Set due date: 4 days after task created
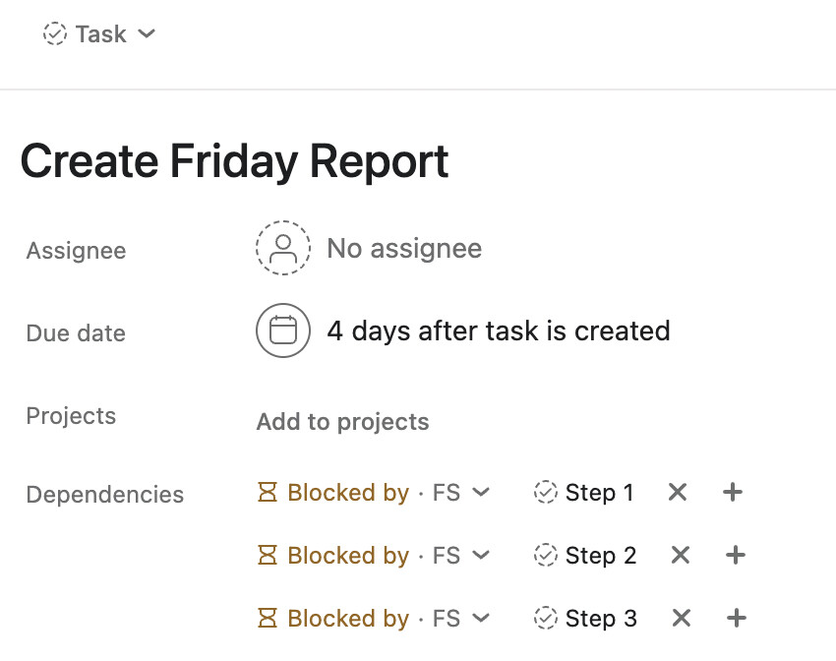This screenshot has width=836, height=661. tap(498, 330)
